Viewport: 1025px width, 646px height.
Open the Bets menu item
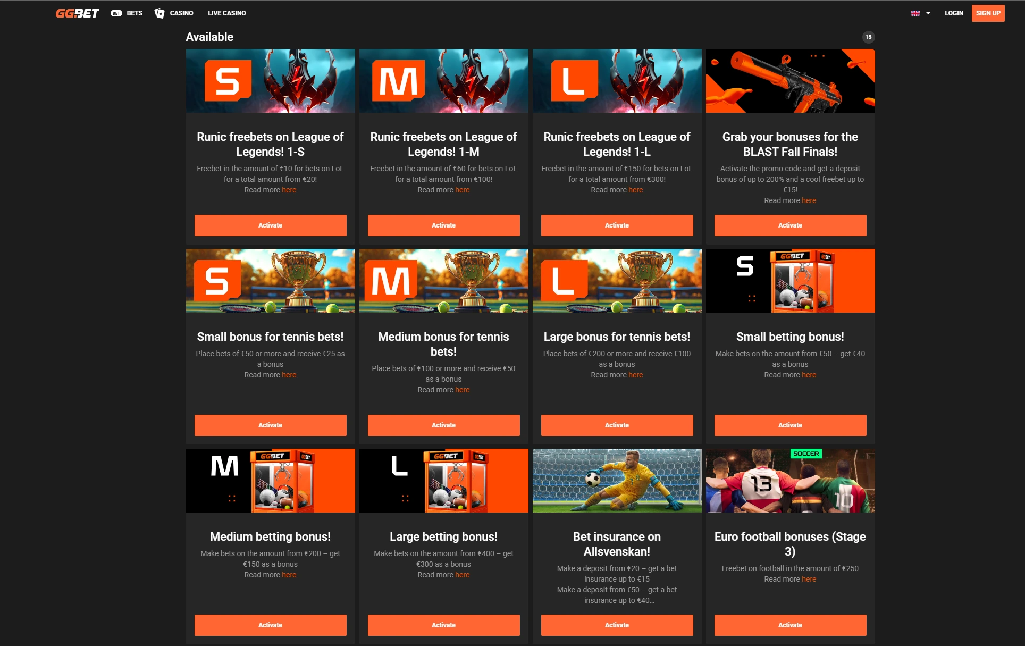point(135,13)
